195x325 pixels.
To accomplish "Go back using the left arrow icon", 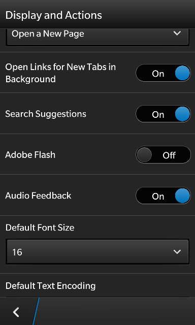I will click(16, 312).
